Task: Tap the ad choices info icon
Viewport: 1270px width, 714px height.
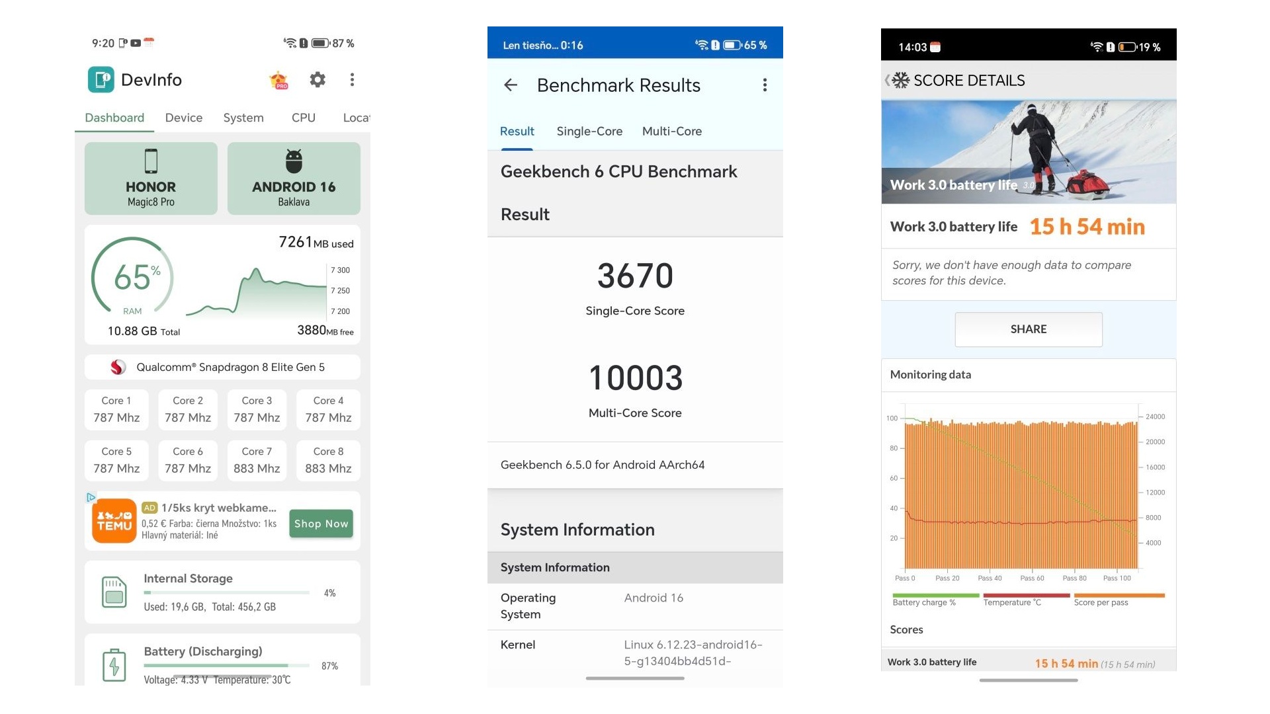Action: click(91, 497)
